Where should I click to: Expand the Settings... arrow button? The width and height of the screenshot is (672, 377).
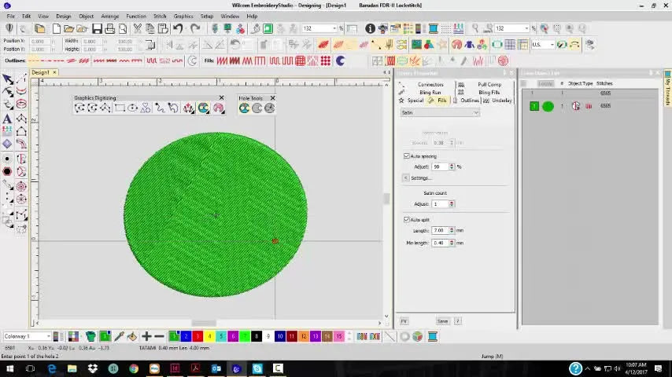tap(405, 178)
